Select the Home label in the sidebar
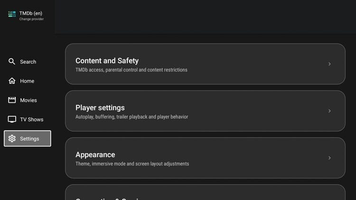356x200 pixels. [27, 81]
